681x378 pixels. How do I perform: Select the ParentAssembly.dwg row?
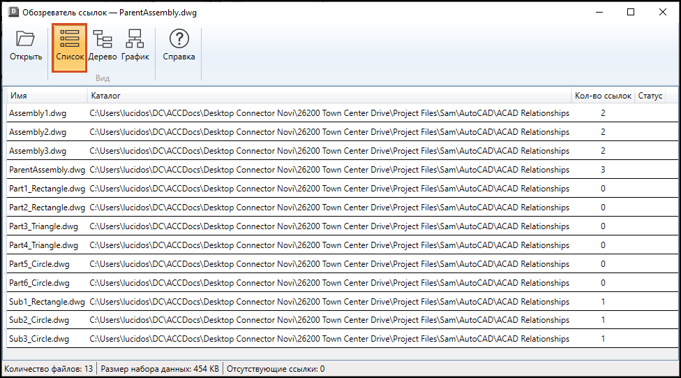(x=342, y=170)
